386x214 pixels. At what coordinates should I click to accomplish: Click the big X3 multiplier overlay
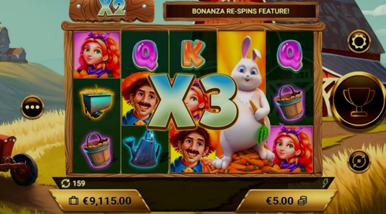pyautogui.click(x=193, y=101)
